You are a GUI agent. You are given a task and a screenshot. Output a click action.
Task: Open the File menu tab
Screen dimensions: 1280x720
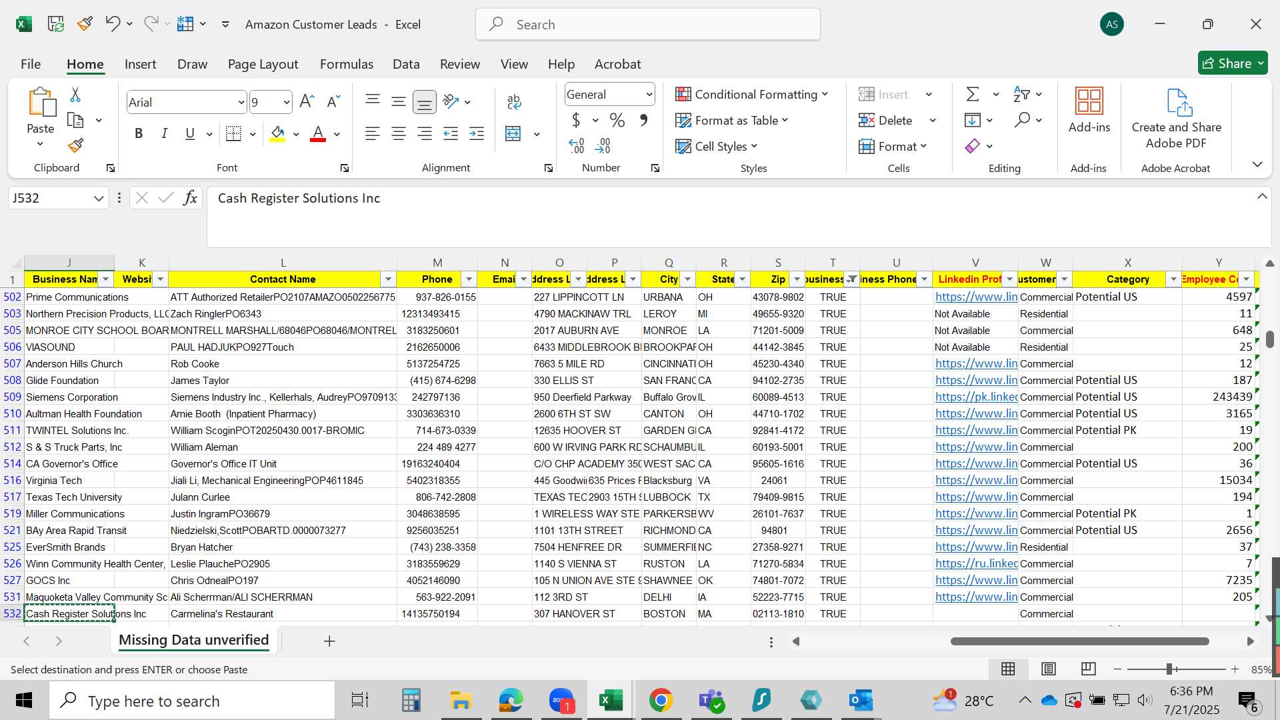(31, 64)
